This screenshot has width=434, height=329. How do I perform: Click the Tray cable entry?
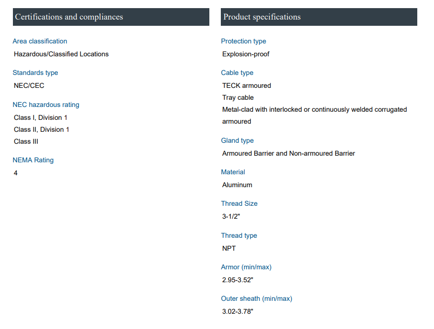[238, 97]
